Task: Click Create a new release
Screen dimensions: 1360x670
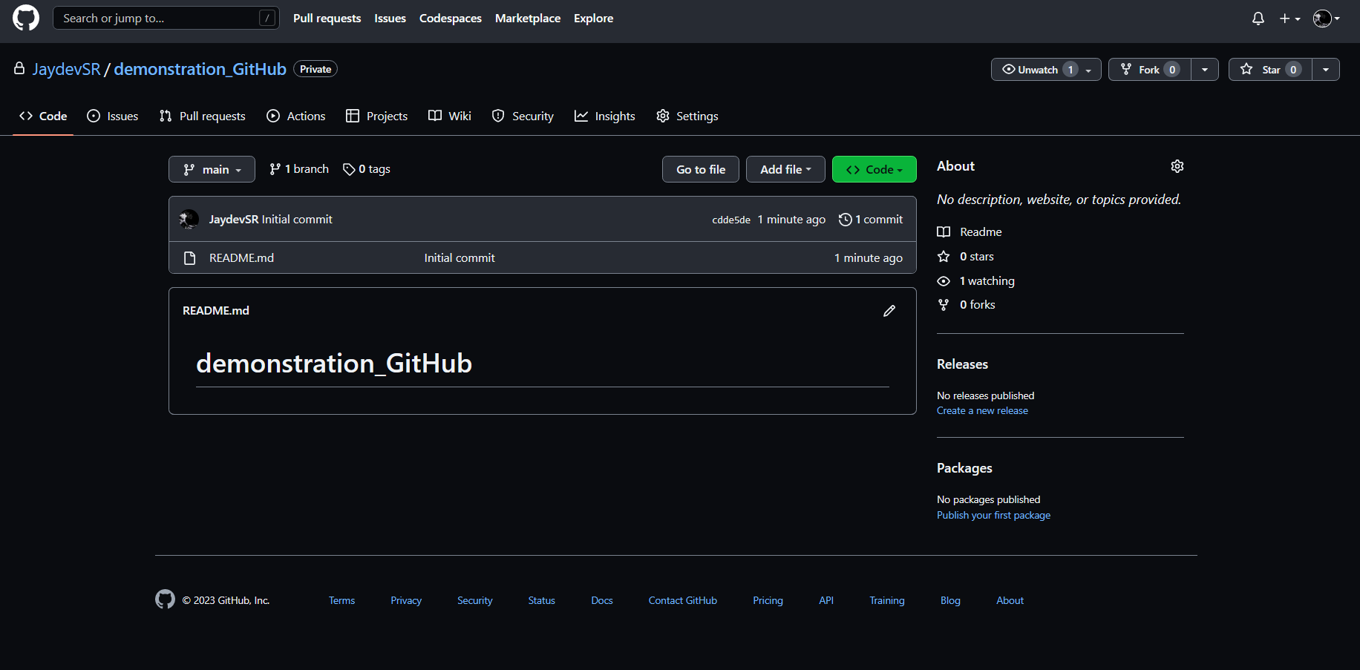Action: coord(982,410)
